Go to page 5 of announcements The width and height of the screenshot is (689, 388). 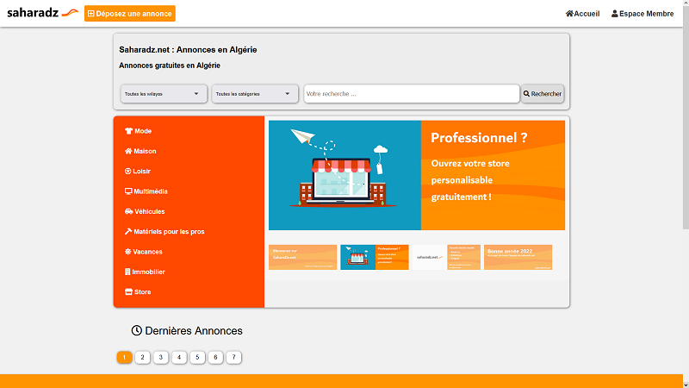(x=197, y=357)
